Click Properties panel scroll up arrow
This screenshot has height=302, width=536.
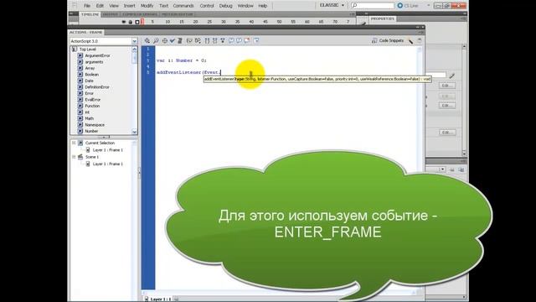464,46
